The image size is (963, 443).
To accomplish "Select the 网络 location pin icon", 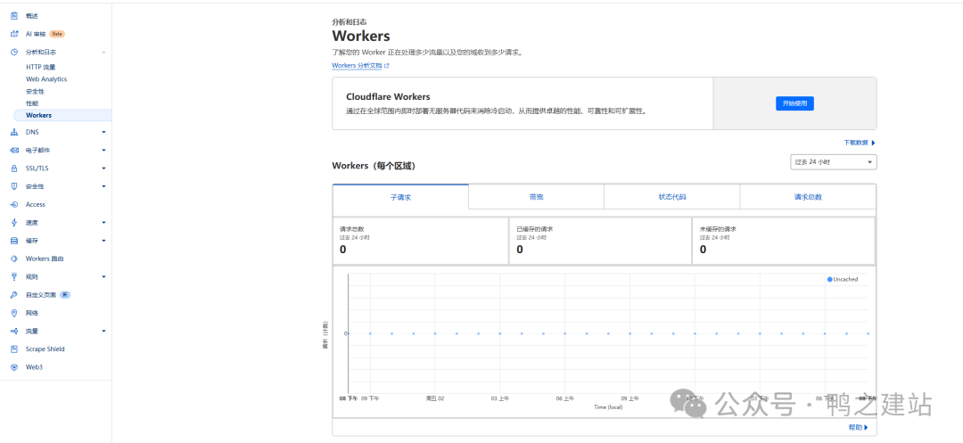I will click(14, 313).
